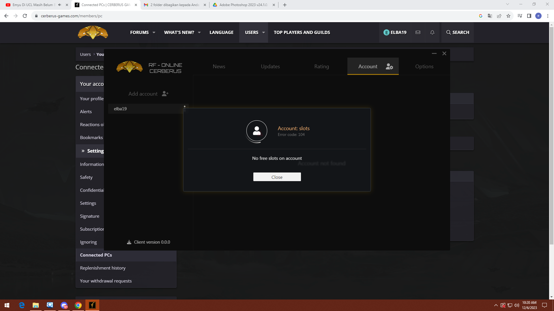Viewport: 554px width, 311px height.
Task: Show hidden system tray icons
Action: tap(496, 305)
